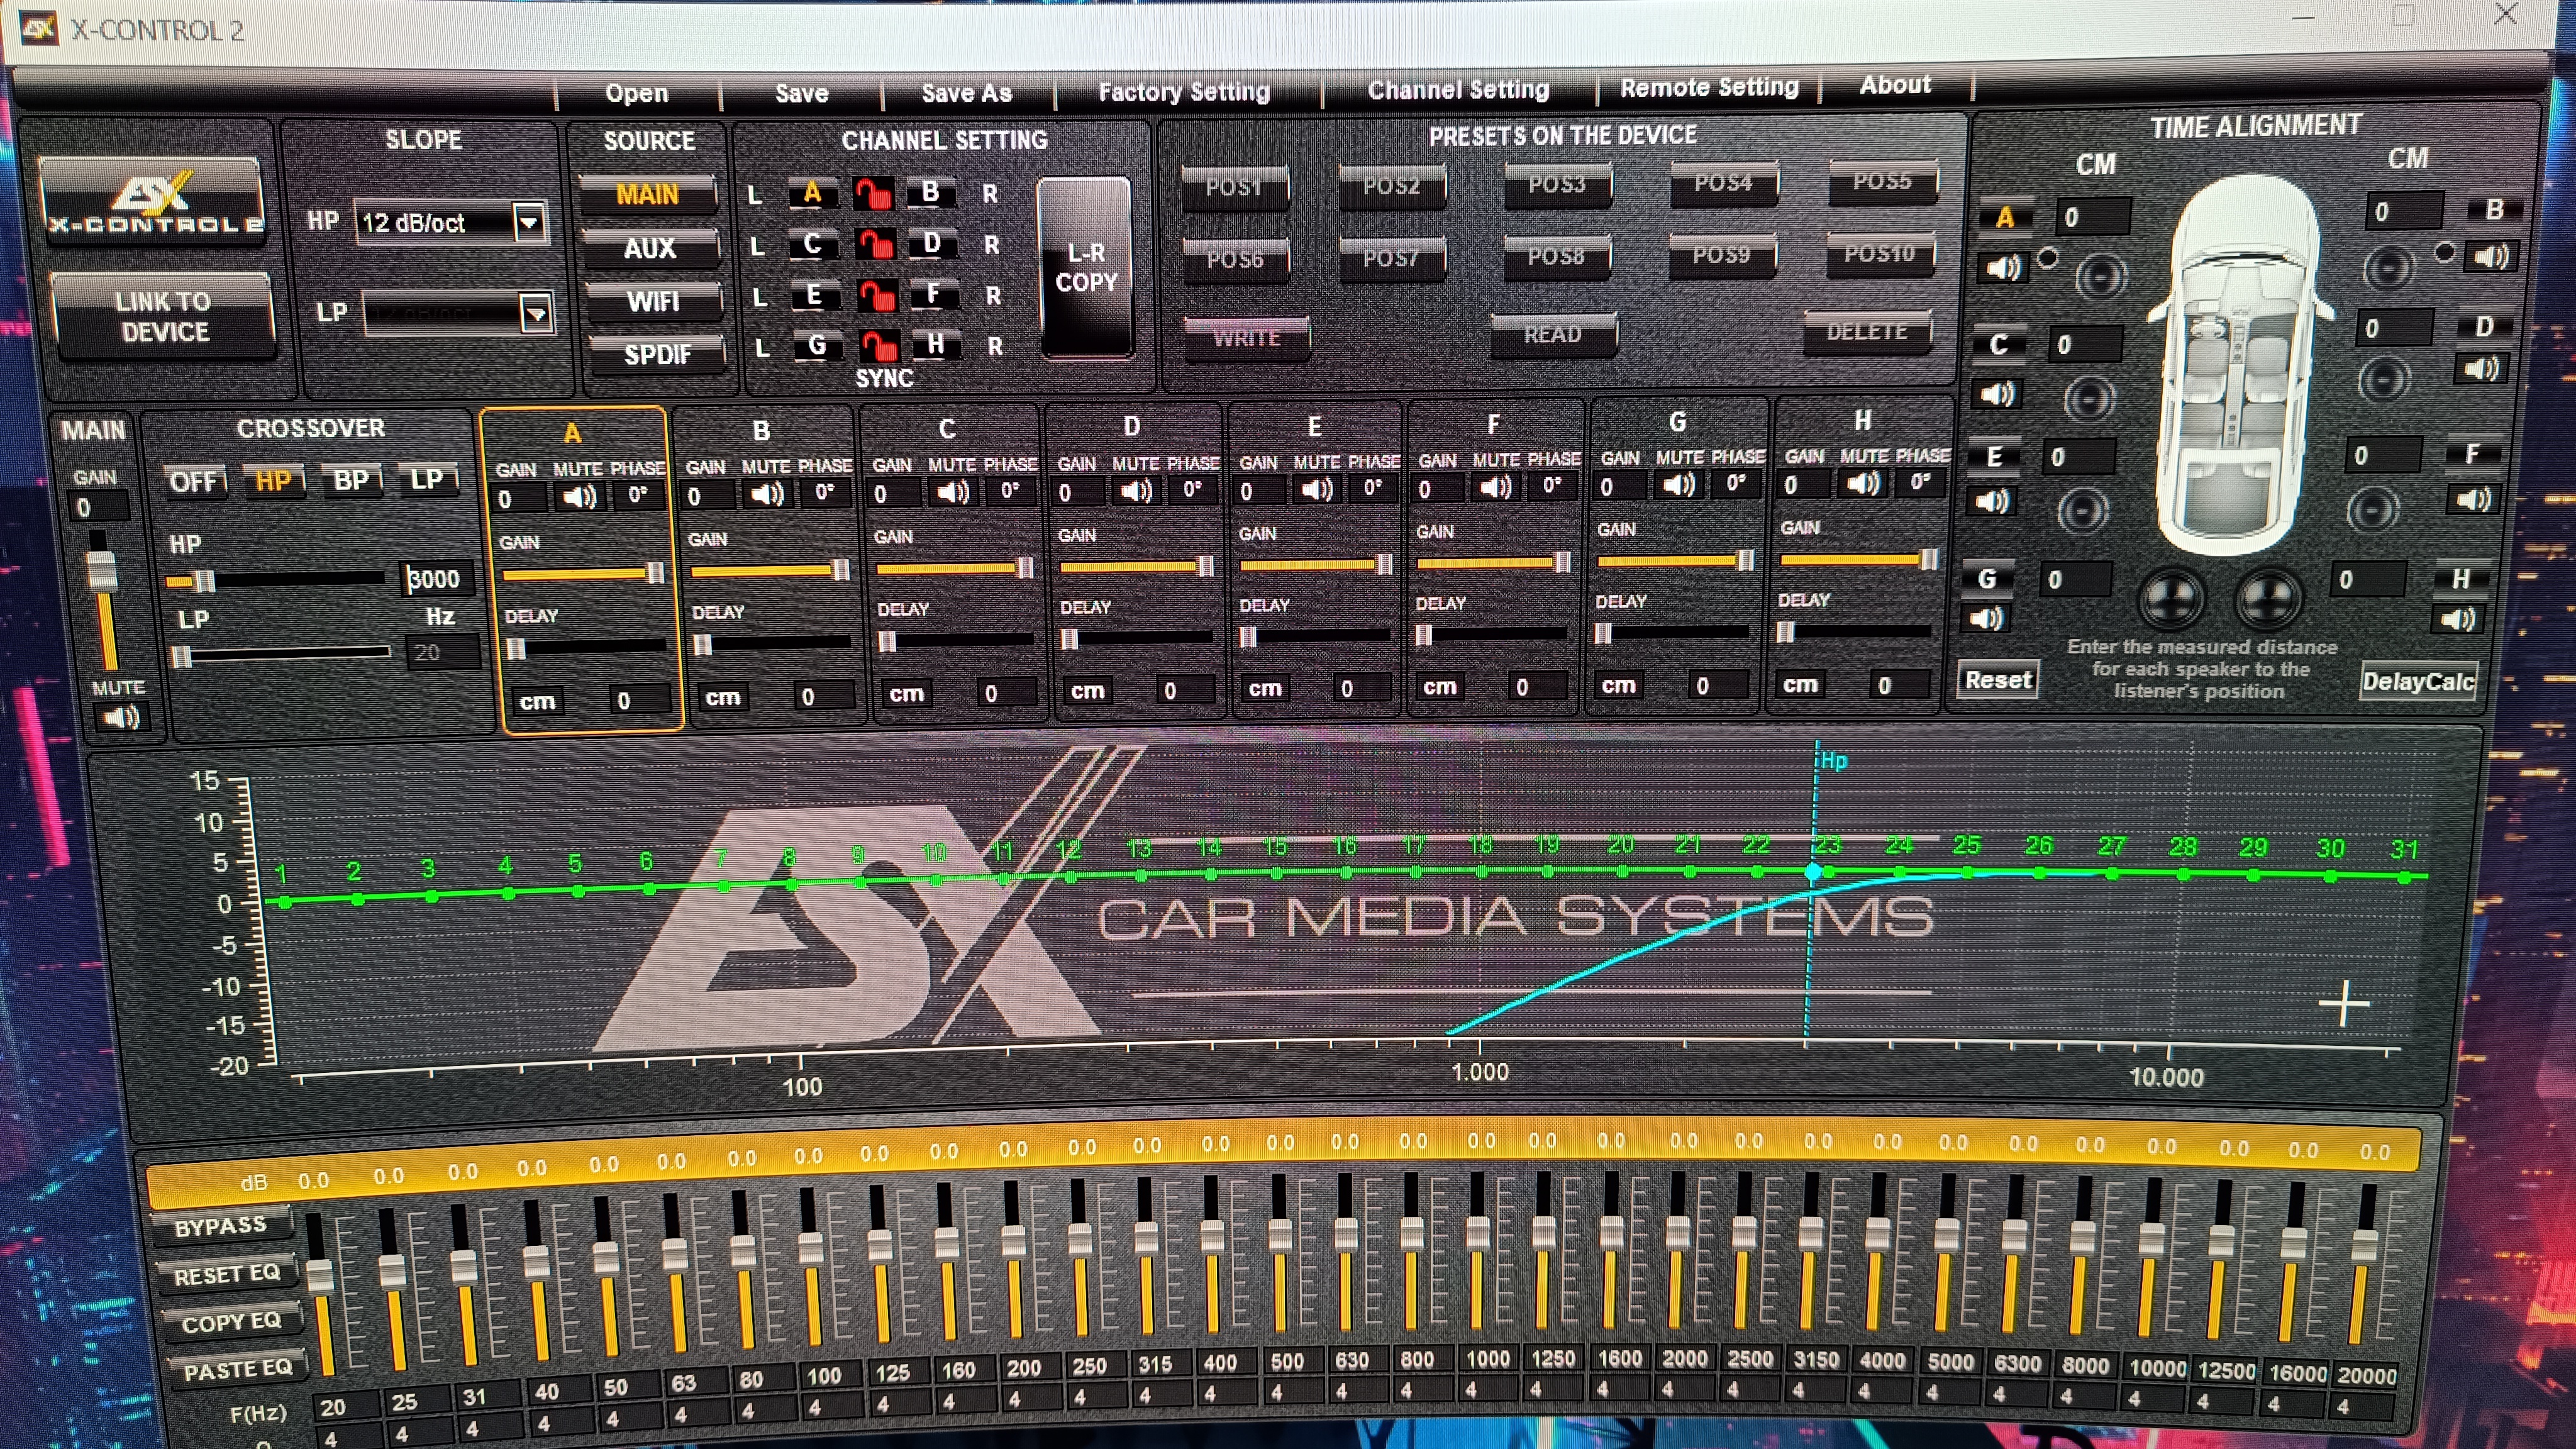Click the DelayCalc button
2576x1449 pixels.
click(x=2418, y=681)
